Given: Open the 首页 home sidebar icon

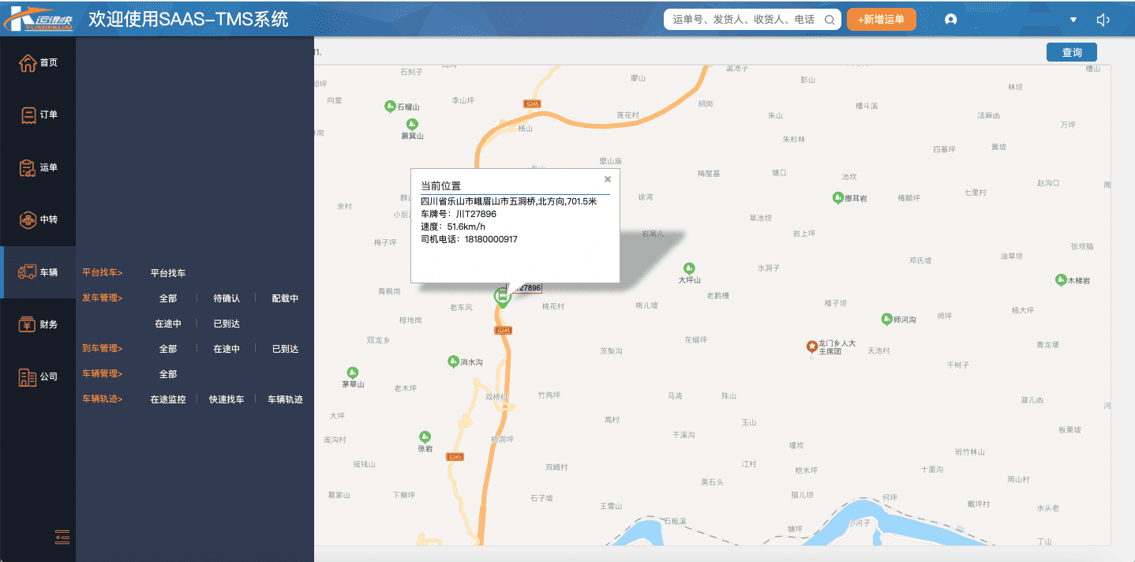Looking at the screenshot, I should tap(28, 63).
